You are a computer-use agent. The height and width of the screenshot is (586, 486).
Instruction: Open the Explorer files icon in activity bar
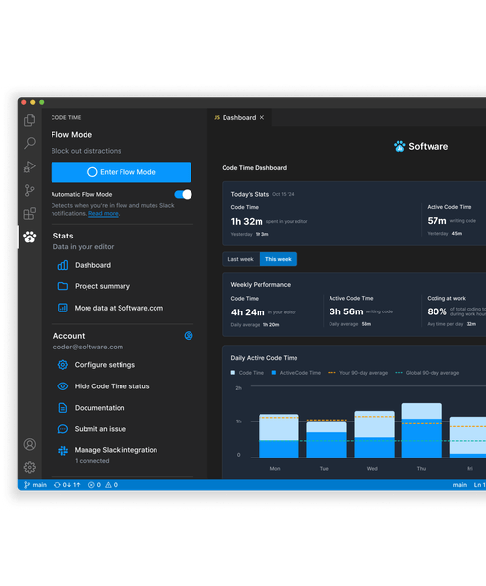coord(30,120)
